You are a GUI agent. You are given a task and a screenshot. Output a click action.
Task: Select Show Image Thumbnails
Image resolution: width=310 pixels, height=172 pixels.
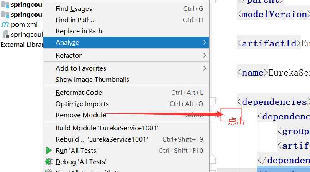[x=92, y=79]
